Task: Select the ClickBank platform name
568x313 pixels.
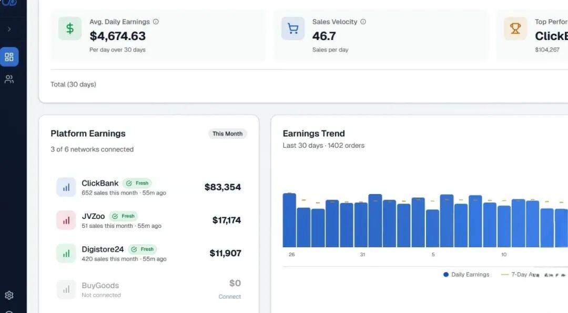Action: 100,183
